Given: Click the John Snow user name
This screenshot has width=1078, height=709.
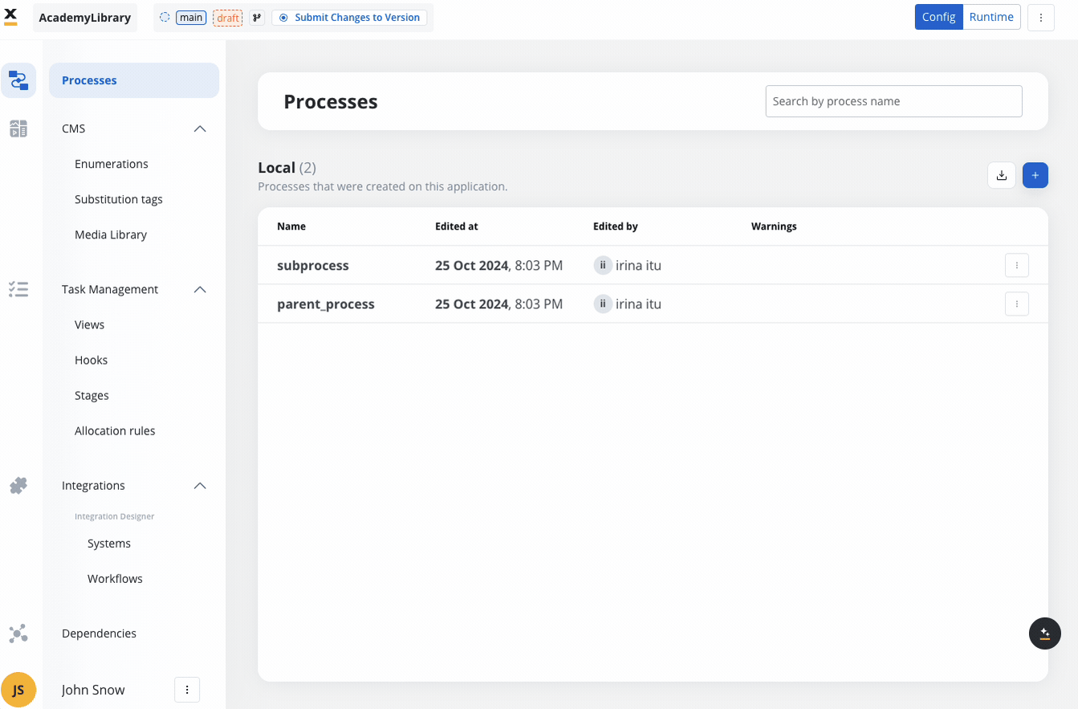Looking at the screenshot, I should tap(93, 690).
